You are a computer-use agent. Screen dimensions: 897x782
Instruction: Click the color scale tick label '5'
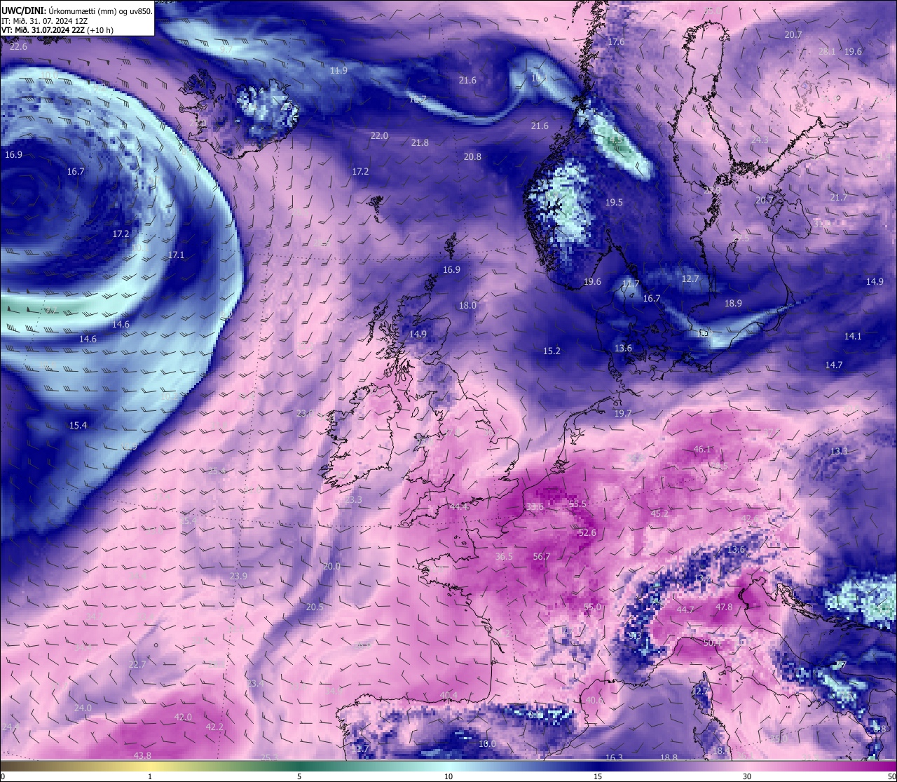(299, 776)
